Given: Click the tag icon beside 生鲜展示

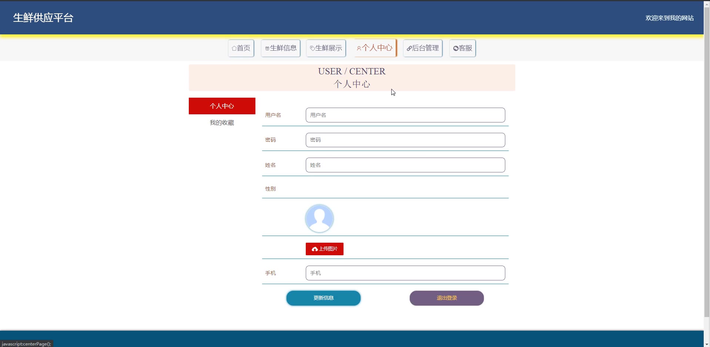Looking at the screenshot, I should click(x=312, y=48).
